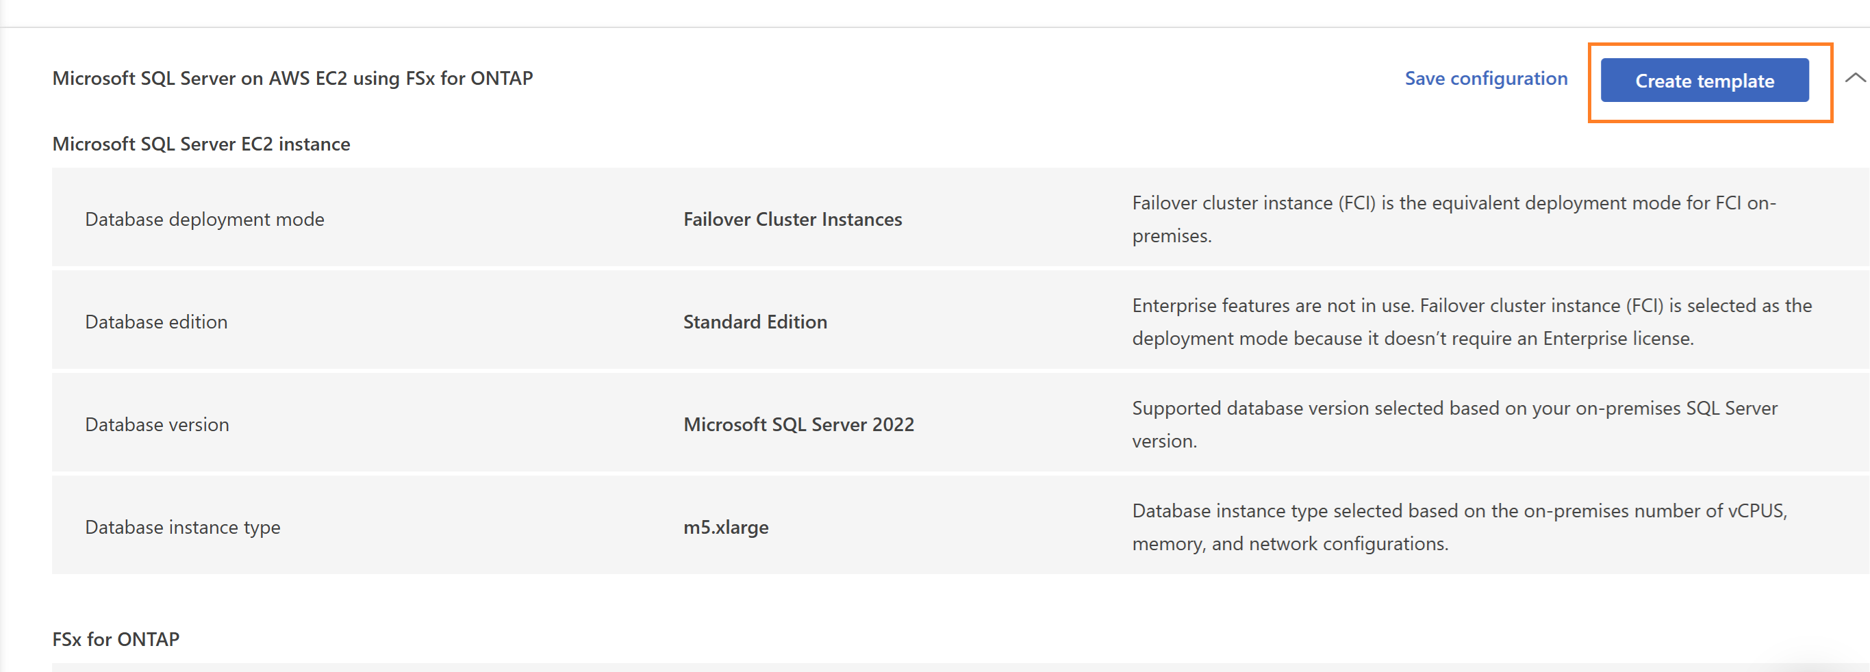This screenshot has width=1870, height=672.
Task: Select the Database version row label
Action: (x=157, y=424)
